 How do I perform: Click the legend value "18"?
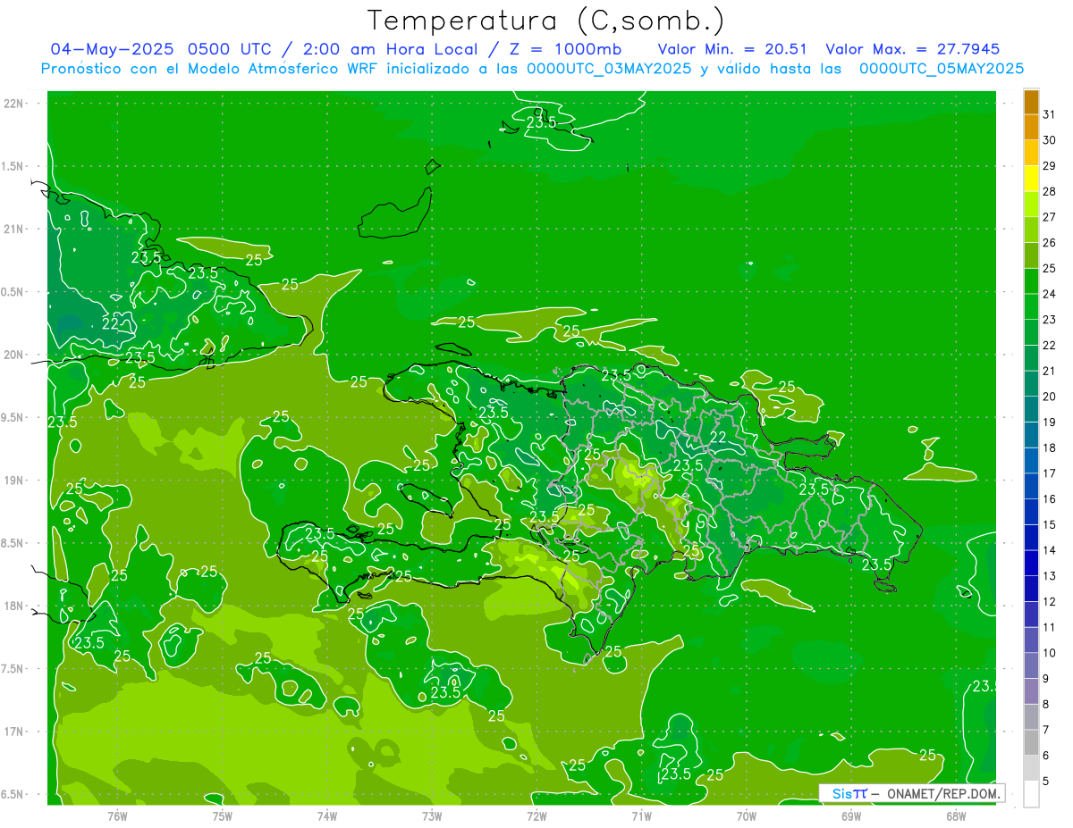pyautogui.click(x=1050, y=447)
